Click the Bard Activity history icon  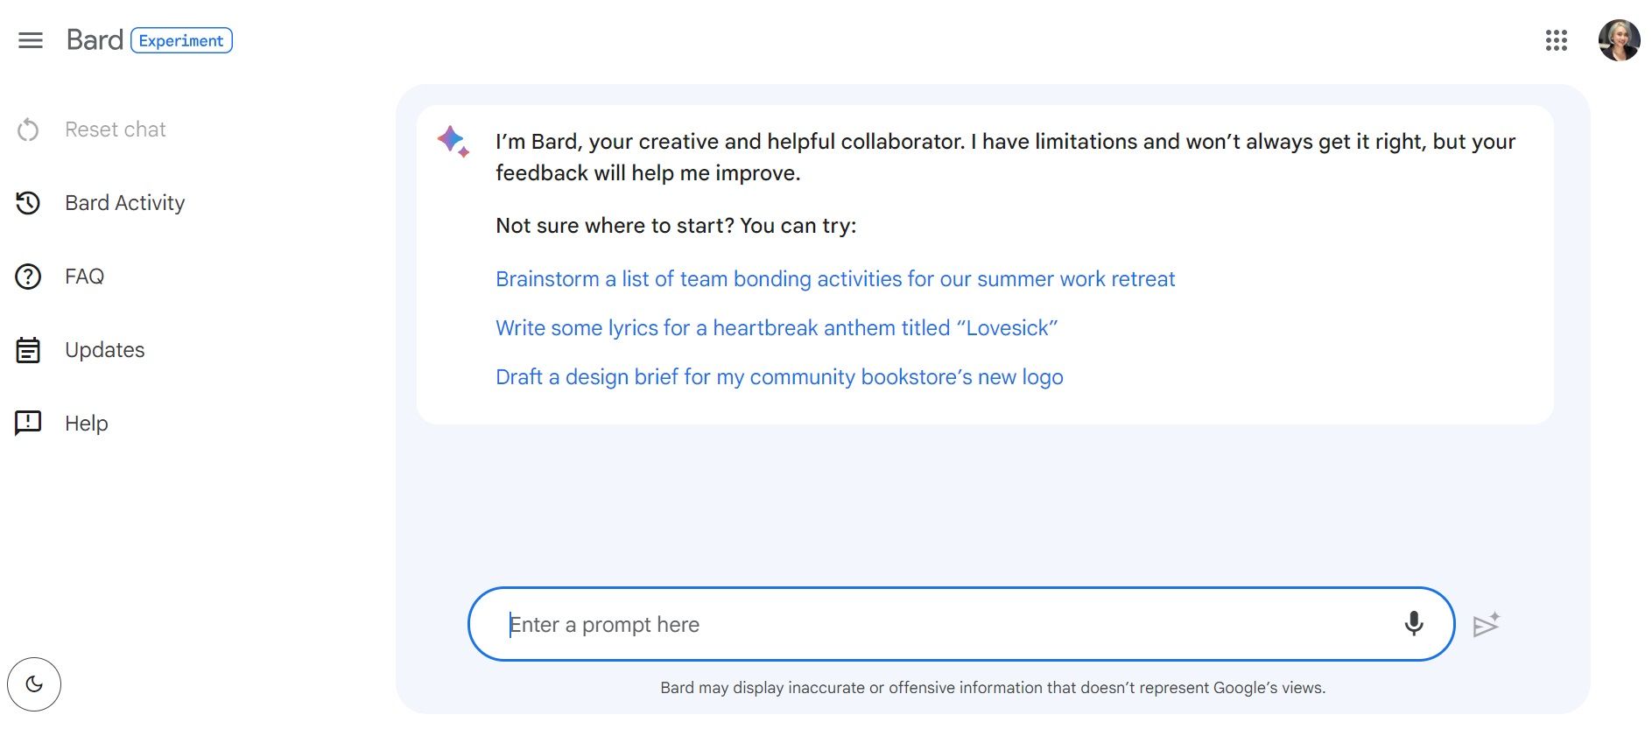[x=28, y=203]
